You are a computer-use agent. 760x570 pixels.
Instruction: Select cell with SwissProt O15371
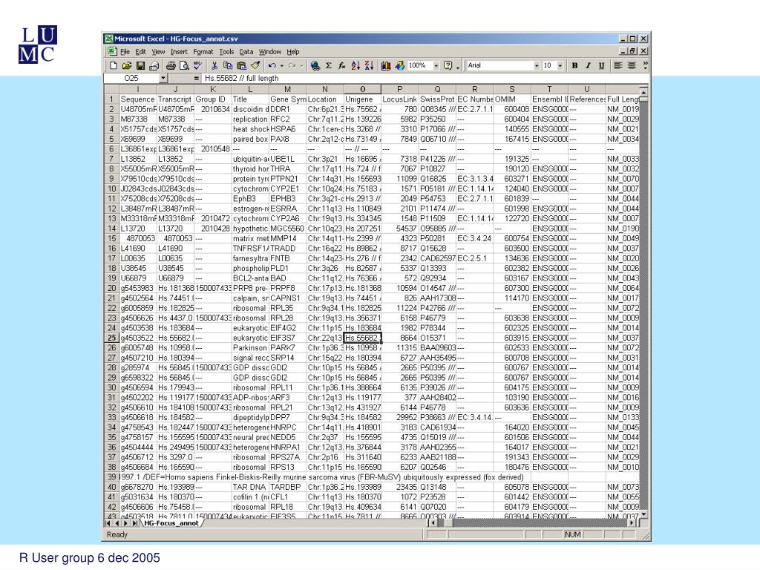[x=437, y=338]
